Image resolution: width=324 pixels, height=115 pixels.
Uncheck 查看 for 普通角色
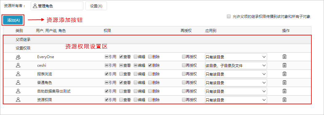pyautogui.click(x=121, y=82)
